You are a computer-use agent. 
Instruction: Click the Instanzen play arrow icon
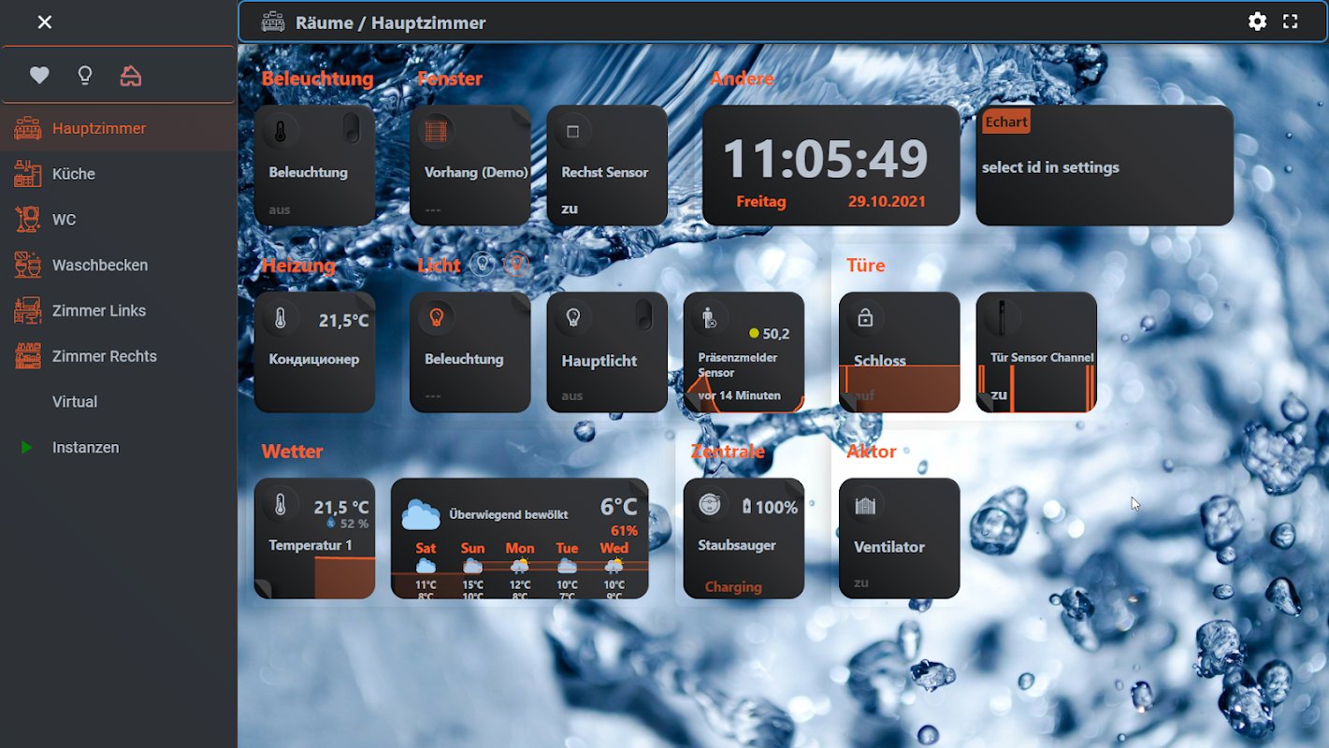coord(27,448)
